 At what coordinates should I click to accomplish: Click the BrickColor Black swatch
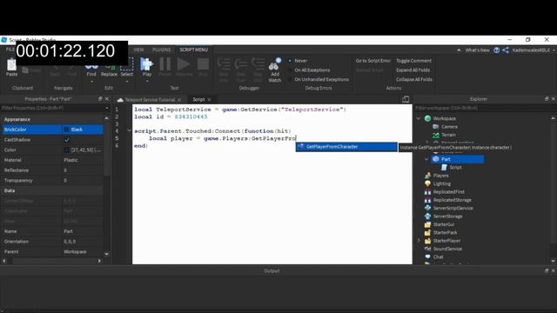66,130
